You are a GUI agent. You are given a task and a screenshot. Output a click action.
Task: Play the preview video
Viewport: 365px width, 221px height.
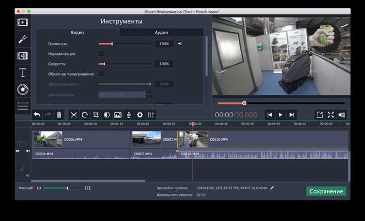click(x=280, y=115)
